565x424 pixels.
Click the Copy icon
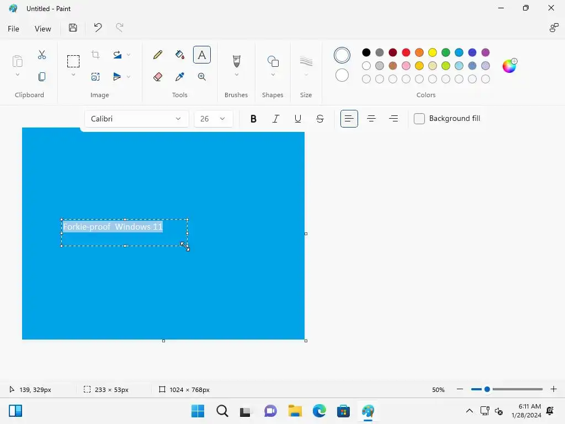pyautogui.click(x=42, y=77)
